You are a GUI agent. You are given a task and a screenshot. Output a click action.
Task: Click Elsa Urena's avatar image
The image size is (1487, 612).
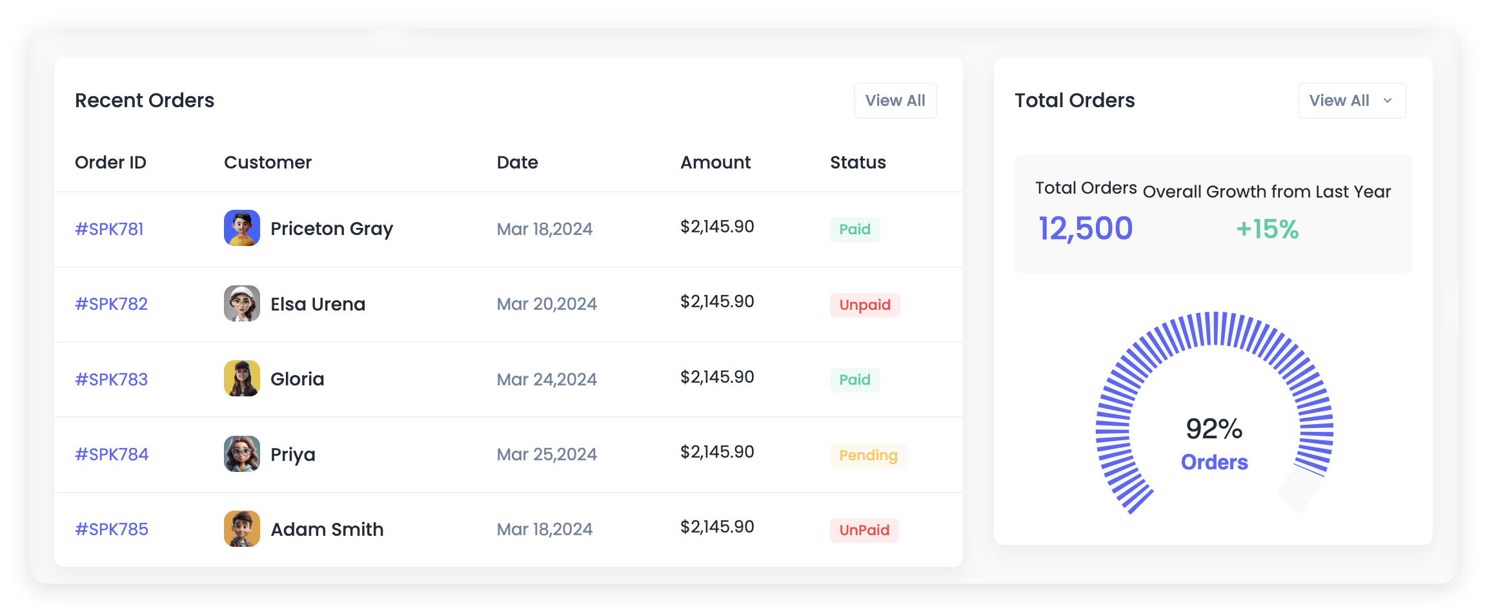point(241,303)
